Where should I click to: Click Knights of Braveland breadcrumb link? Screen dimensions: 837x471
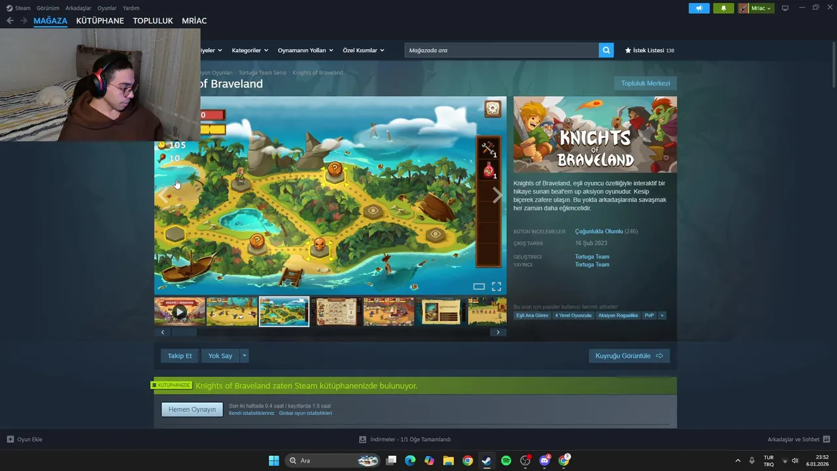[318, 73]
